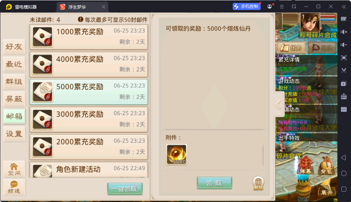Viewport: 351px width, 202px height.
Task: Click the 空间 home icon
Action: tap(14, 169)
